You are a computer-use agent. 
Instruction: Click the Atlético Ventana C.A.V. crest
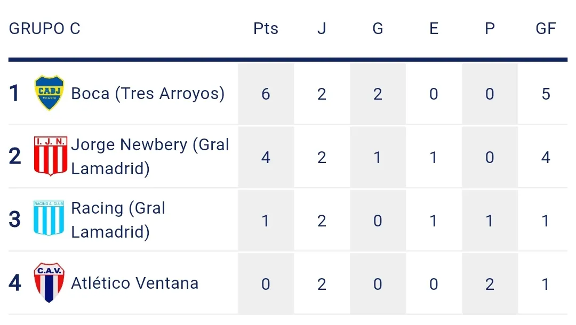pyautogui.click(x=49, y=282)
